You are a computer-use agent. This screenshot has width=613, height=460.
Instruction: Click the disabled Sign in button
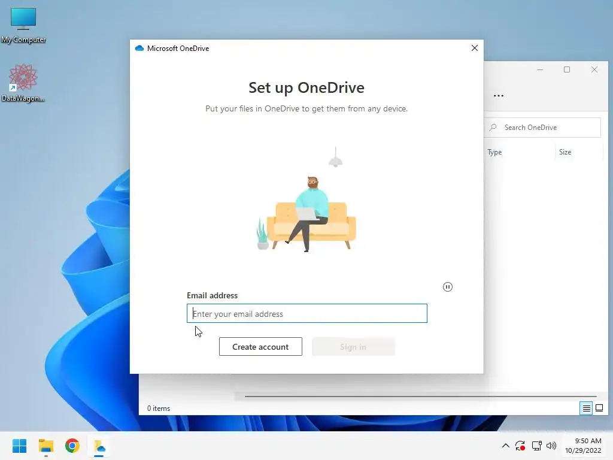coord(353,347)
